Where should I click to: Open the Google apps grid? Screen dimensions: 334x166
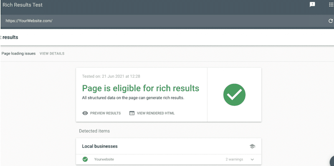coord(331,5)
